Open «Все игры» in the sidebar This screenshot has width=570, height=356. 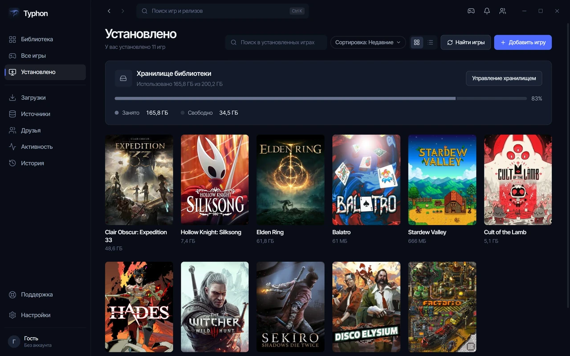[x=45, y=56]
